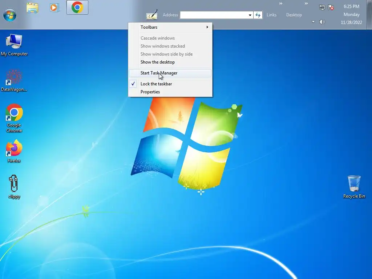Viewport: 372px width, 279px height.
Task: Click inside the Address toolbar text field
Action: (x=213, y=15)
